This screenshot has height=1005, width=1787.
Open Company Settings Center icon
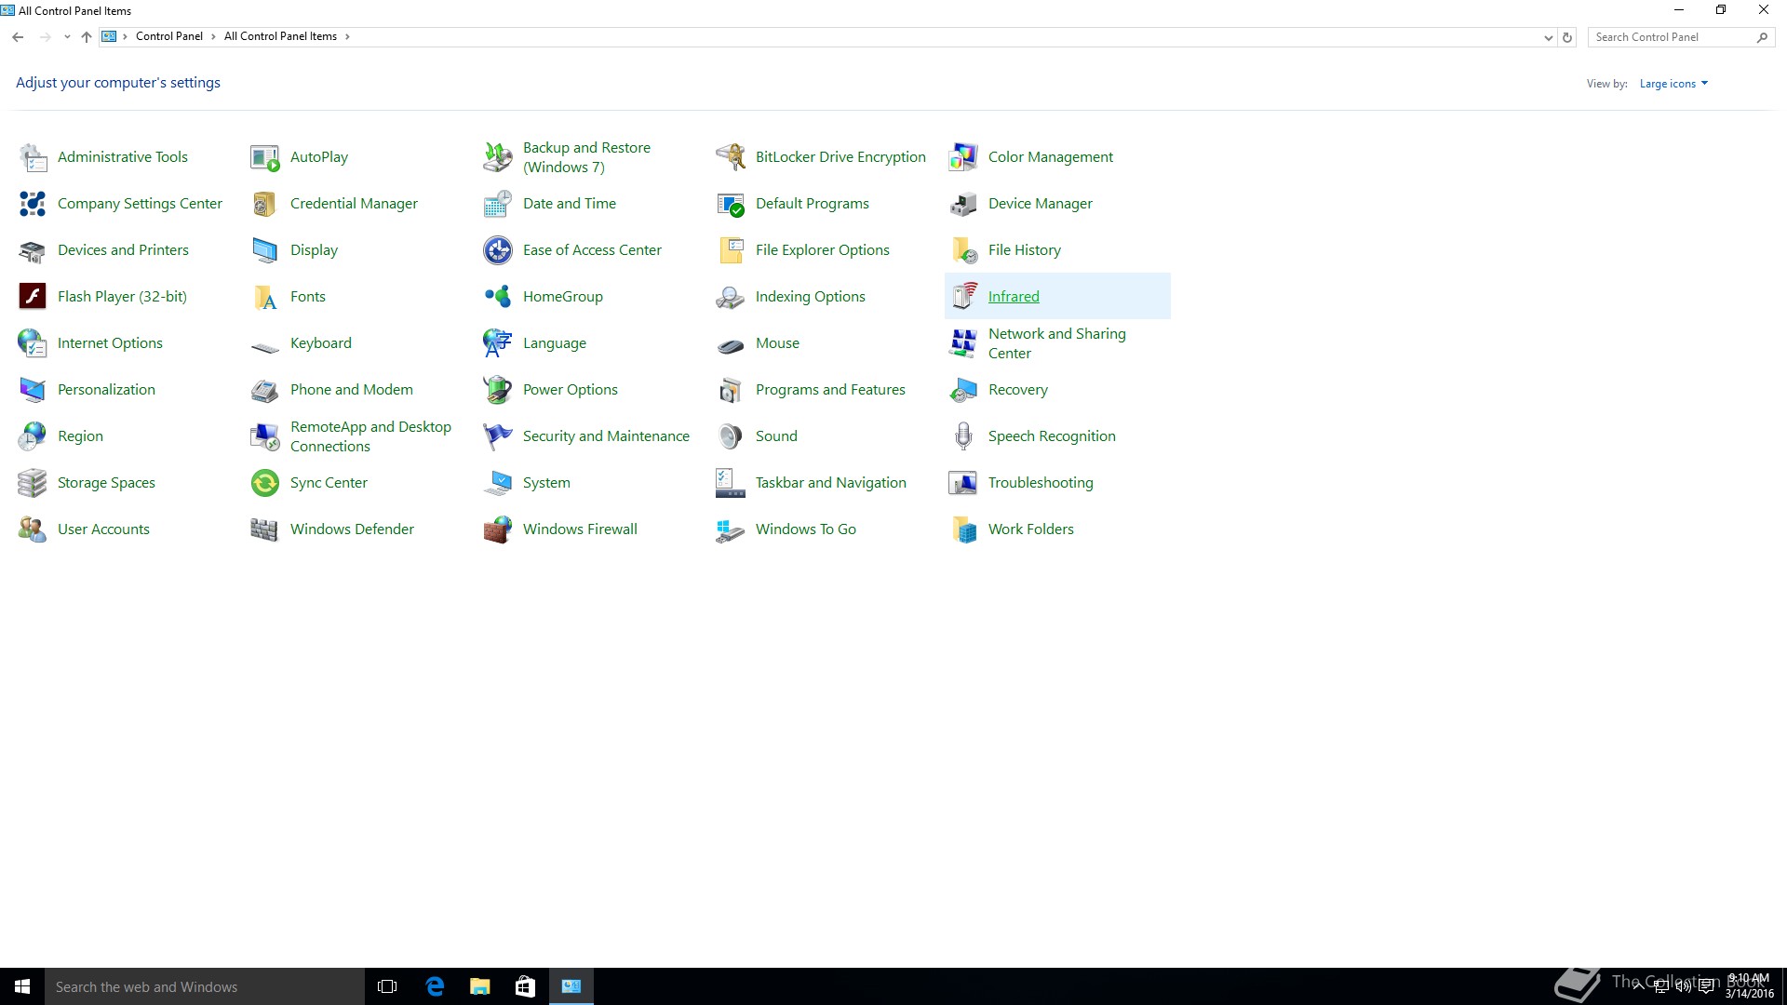[33, 204]
